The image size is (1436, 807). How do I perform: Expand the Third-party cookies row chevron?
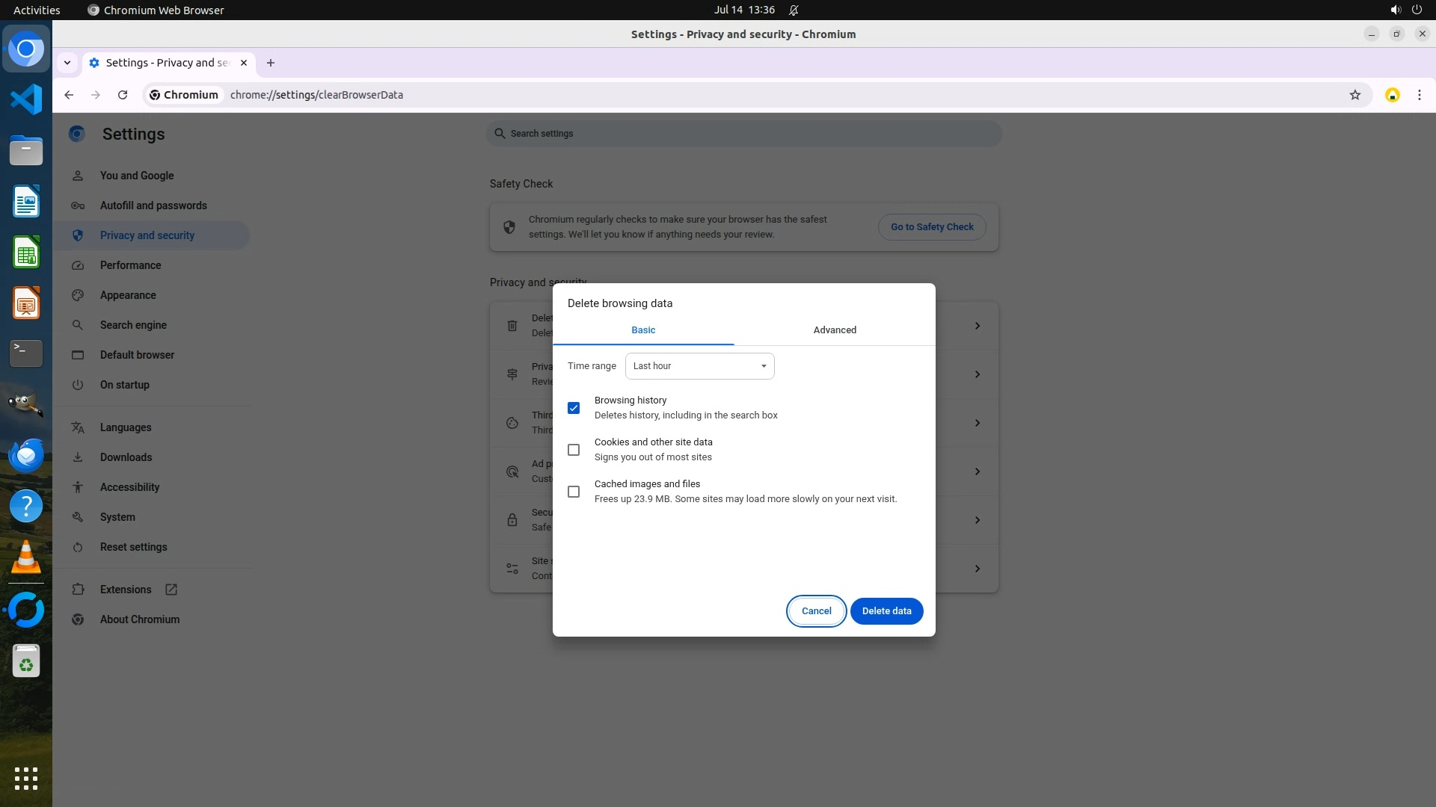[977, 423]
